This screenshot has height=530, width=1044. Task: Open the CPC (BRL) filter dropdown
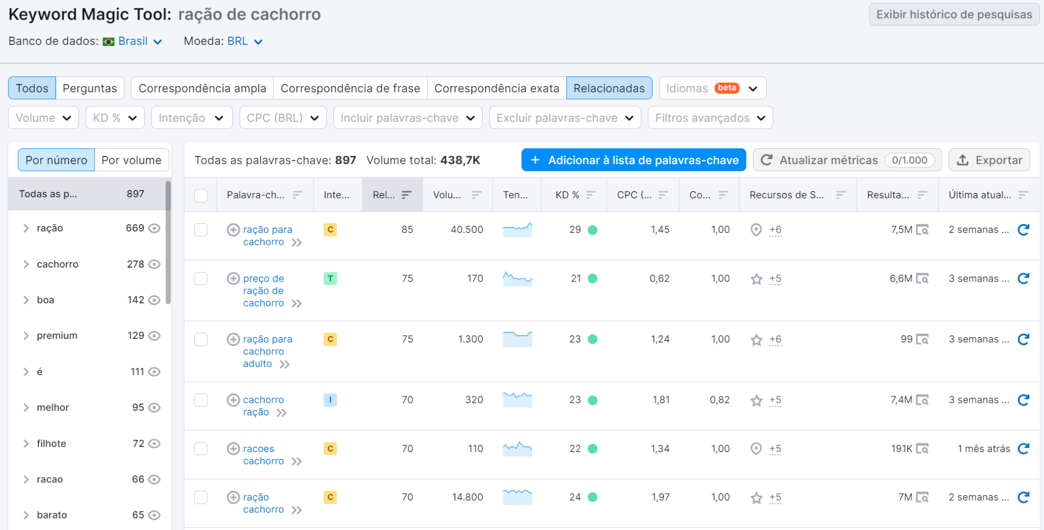pyautogui.click(x=283, y=118)
